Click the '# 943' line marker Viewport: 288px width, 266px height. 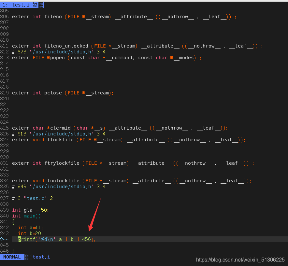point(19,187)
